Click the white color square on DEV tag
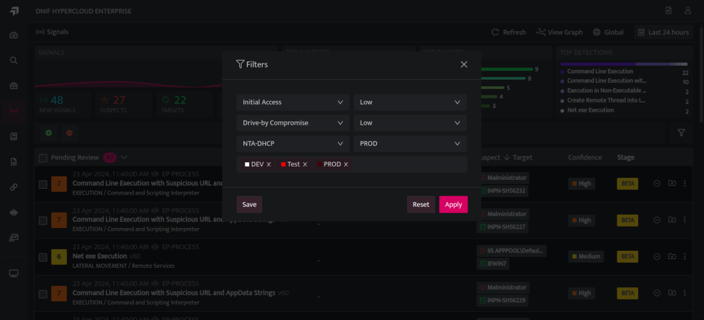The width and height of the screenshot is (704, 320). (x=247, y=165)
